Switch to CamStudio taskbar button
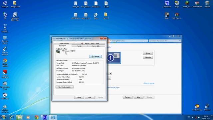 [x=45, y=117]
